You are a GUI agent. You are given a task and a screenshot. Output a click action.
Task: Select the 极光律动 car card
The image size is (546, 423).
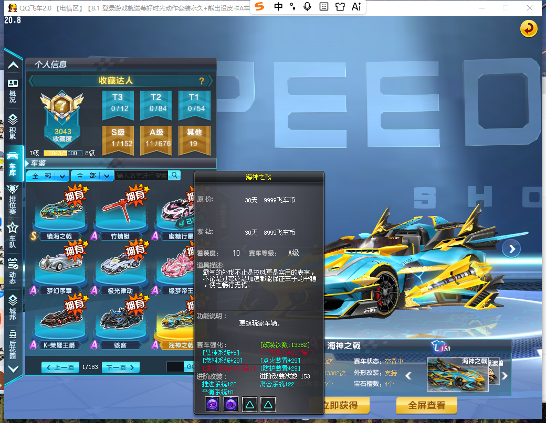point(120,268)
